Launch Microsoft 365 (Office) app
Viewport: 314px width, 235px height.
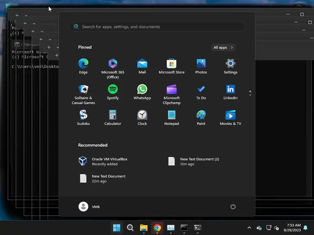(x=113, y=69)
